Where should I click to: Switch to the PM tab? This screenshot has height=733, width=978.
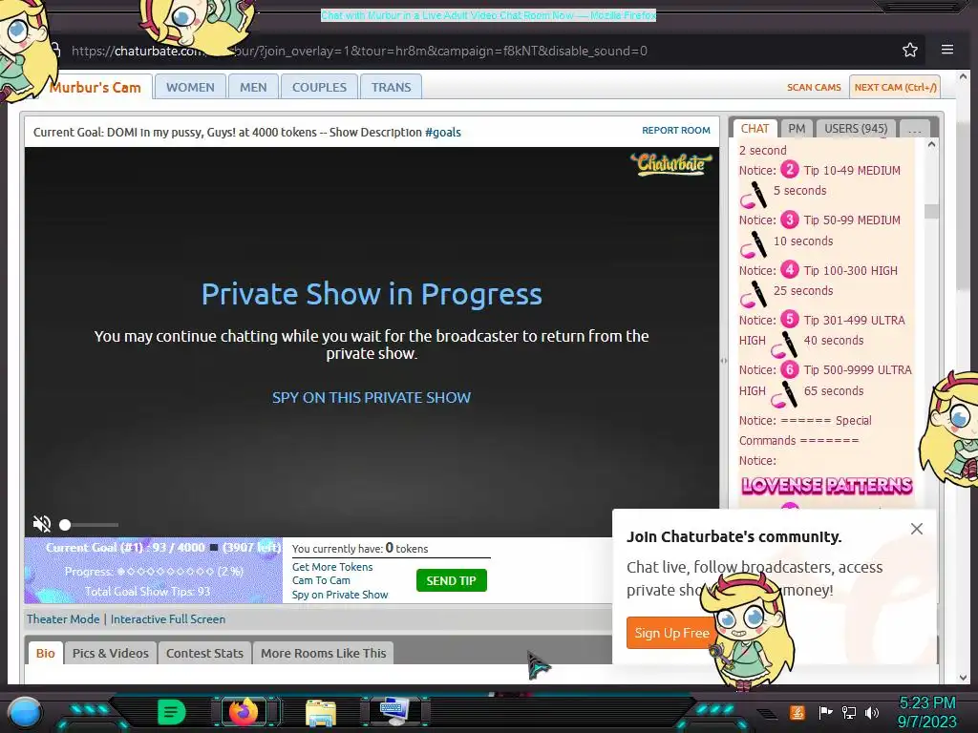[x=797, y=129]
